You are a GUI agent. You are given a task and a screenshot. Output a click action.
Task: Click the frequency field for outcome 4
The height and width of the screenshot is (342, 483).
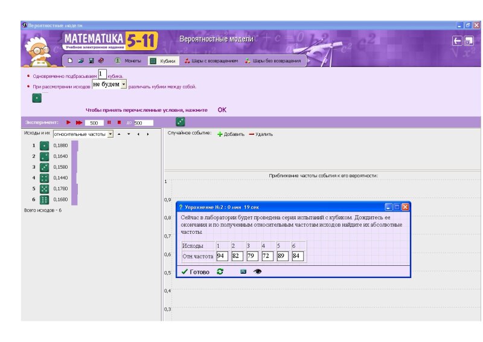click(265, 256)
